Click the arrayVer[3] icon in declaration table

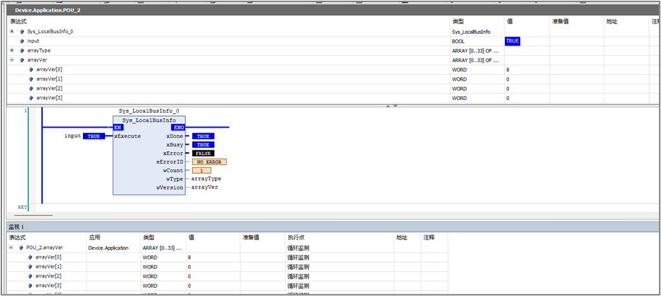(x=31, y=98)
